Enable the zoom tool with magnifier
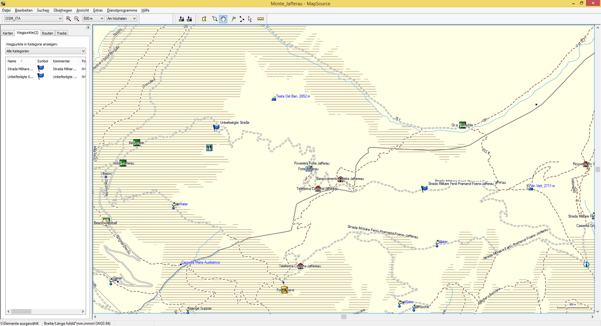This screenshot has width=601, height=326. click(215, 19)
